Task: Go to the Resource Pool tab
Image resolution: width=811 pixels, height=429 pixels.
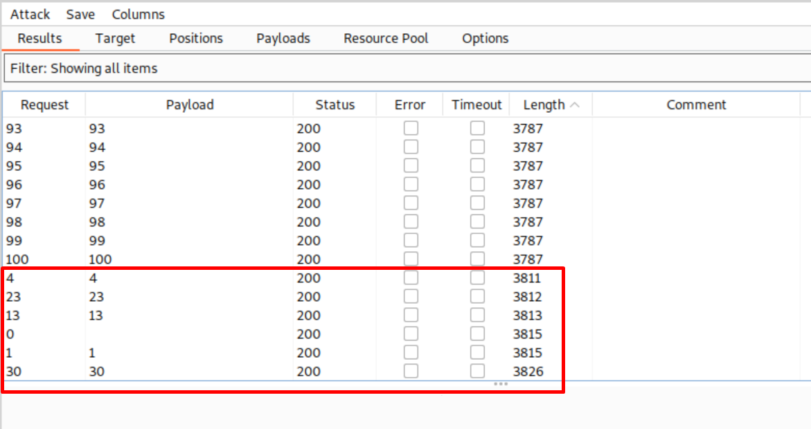Action: tap(386, 39)
